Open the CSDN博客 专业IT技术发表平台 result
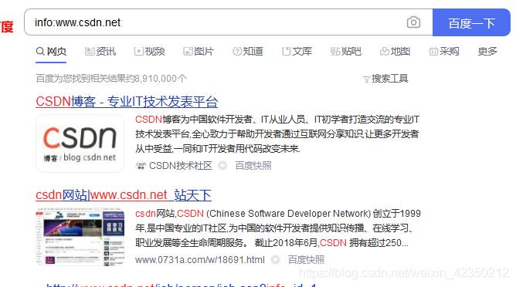The width and height of the screenshot is (516, 287). [127, 102]
